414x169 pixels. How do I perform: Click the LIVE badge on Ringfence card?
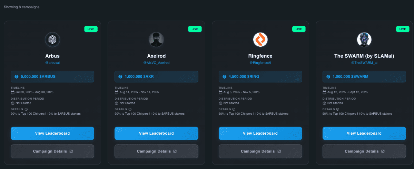[x=299, y=29]
